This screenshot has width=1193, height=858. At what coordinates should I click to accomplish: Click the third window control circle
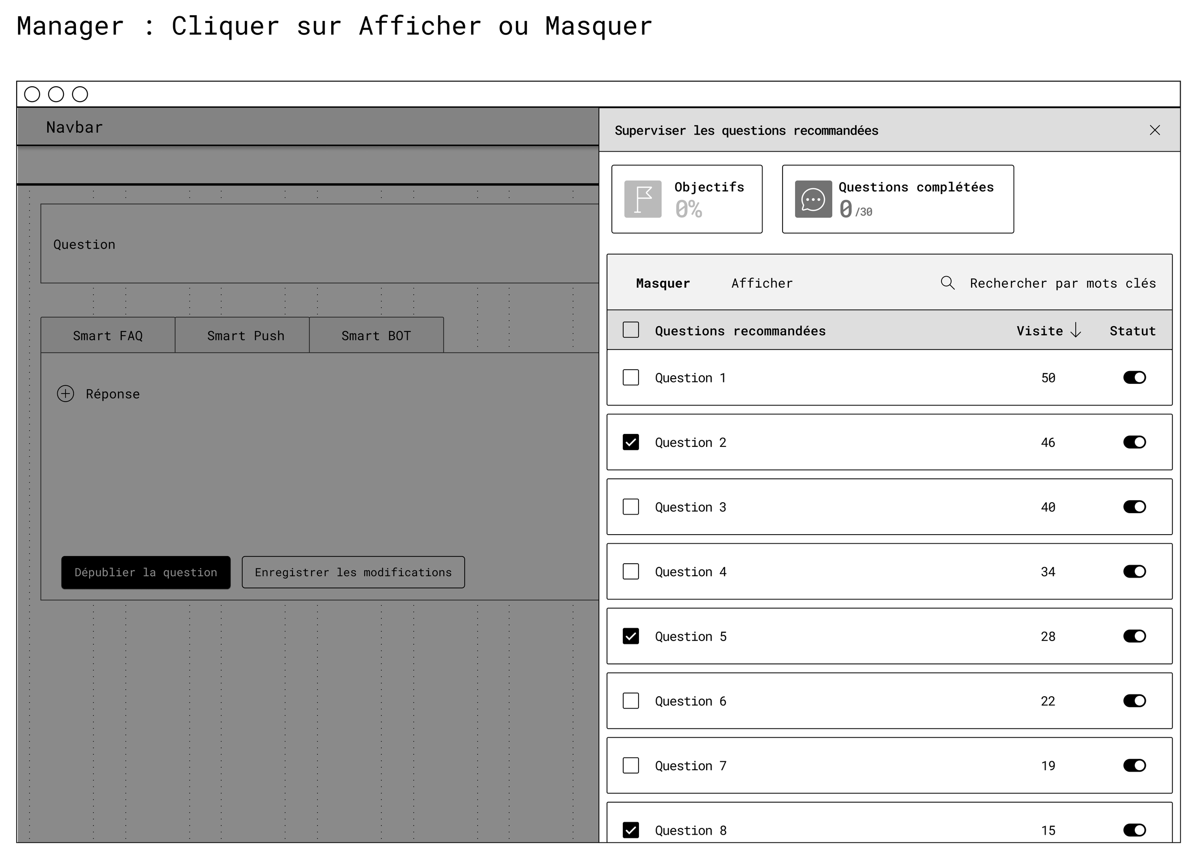click(80, 94)
